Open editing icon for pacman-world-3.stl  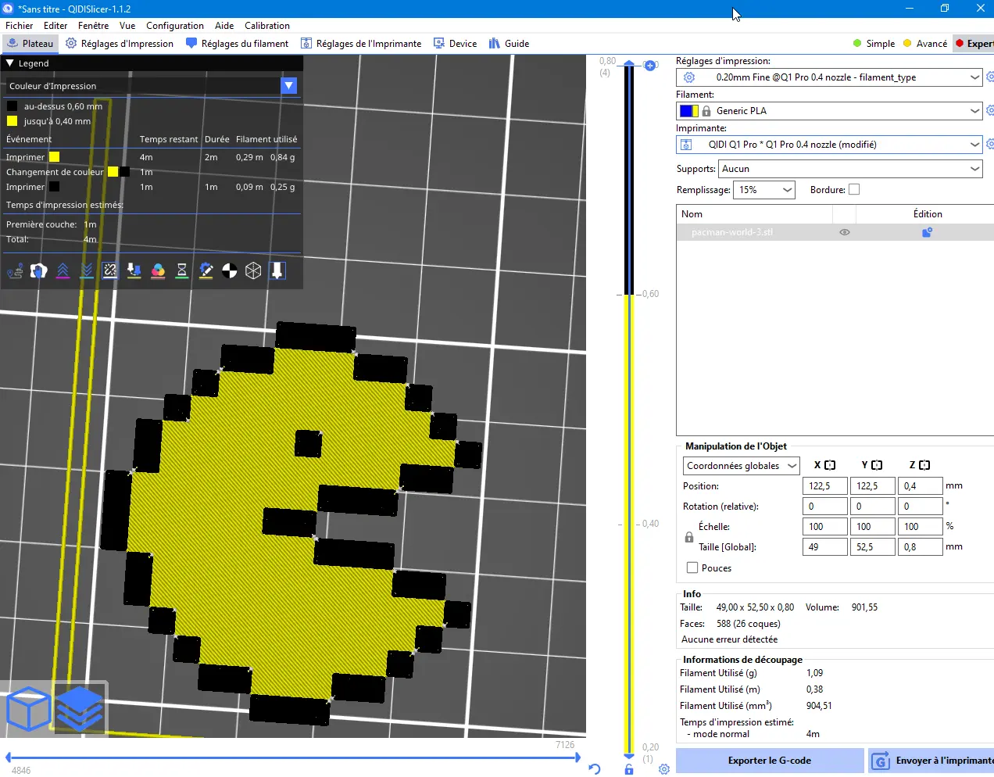pos(928,232)
